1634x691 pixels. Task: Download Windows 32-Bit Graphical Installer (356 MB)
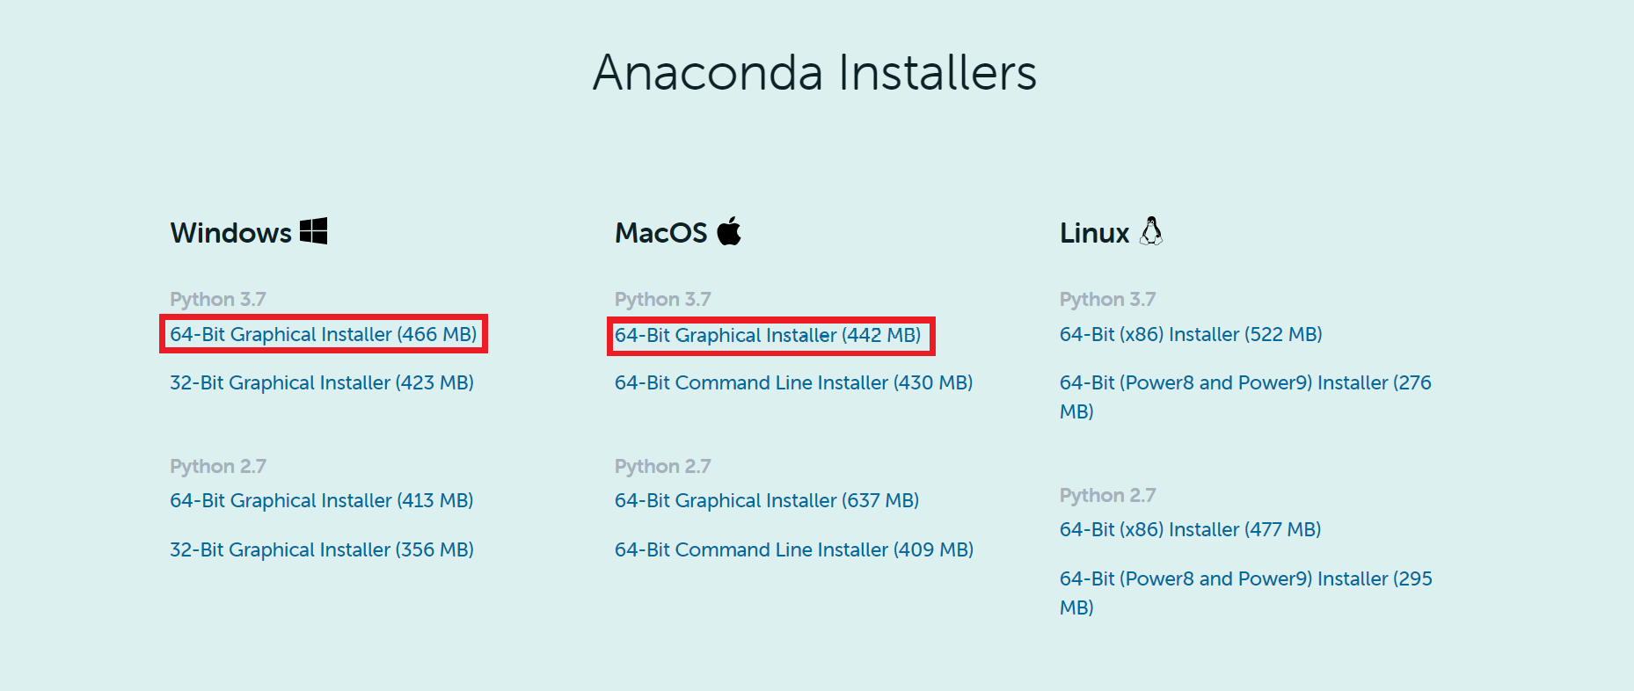click(321, 549)
